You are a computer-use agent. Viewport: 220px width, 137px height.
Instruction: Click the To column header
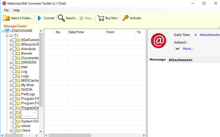point(141,32)
